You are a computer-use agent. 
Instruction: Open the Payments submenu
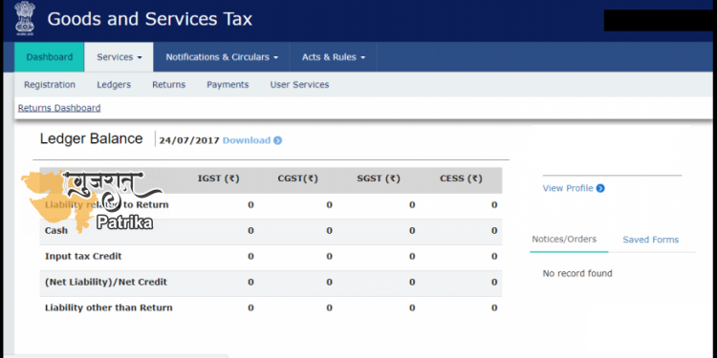tap(228, 84)
